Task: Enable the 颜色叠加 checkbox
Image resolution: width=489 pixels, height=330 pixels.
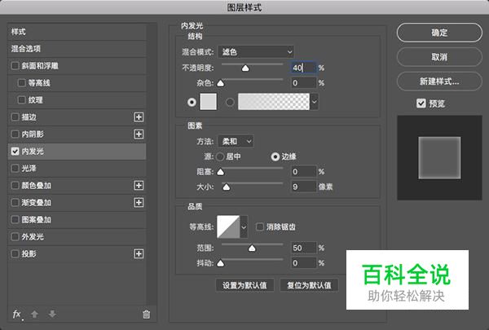Action: [x=15, y=186]
